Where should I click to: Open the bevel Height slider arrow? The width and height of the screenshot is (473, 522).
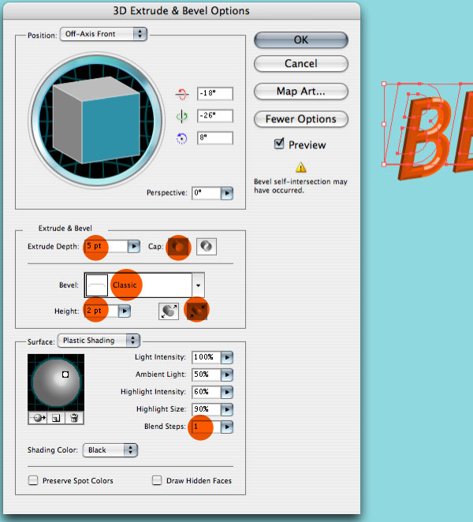[x=125, y=311]
